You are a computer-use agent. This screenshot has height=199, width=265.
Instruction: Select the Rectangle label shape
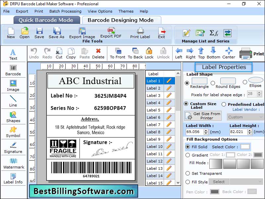point(186,83)
